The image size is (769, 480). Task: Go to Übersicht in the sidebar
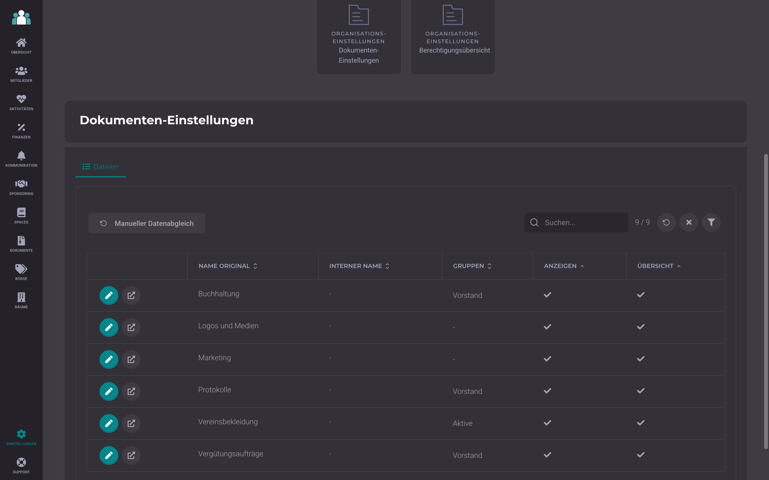tap(21, 46)
